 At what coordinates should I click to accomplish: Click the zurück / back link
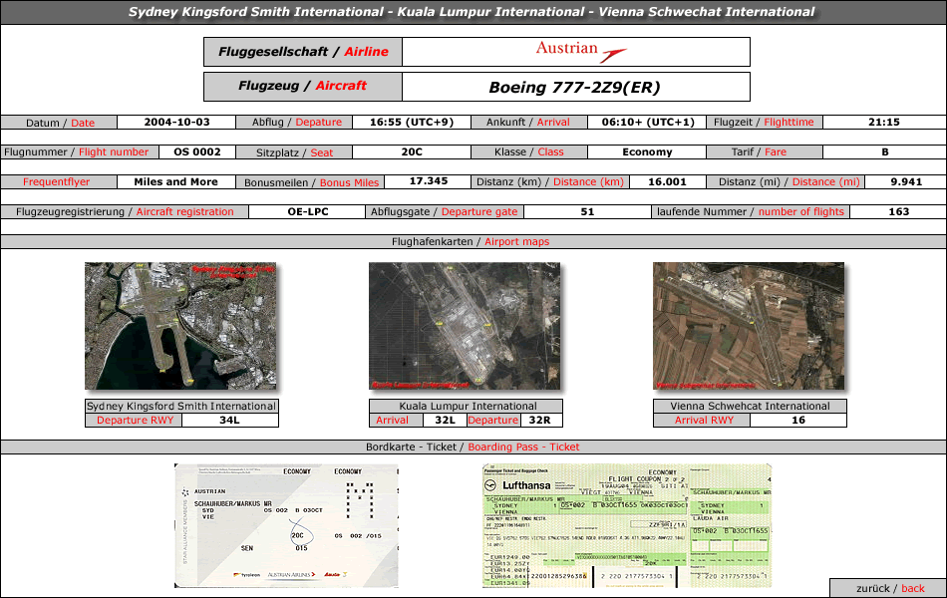[889, 588]
